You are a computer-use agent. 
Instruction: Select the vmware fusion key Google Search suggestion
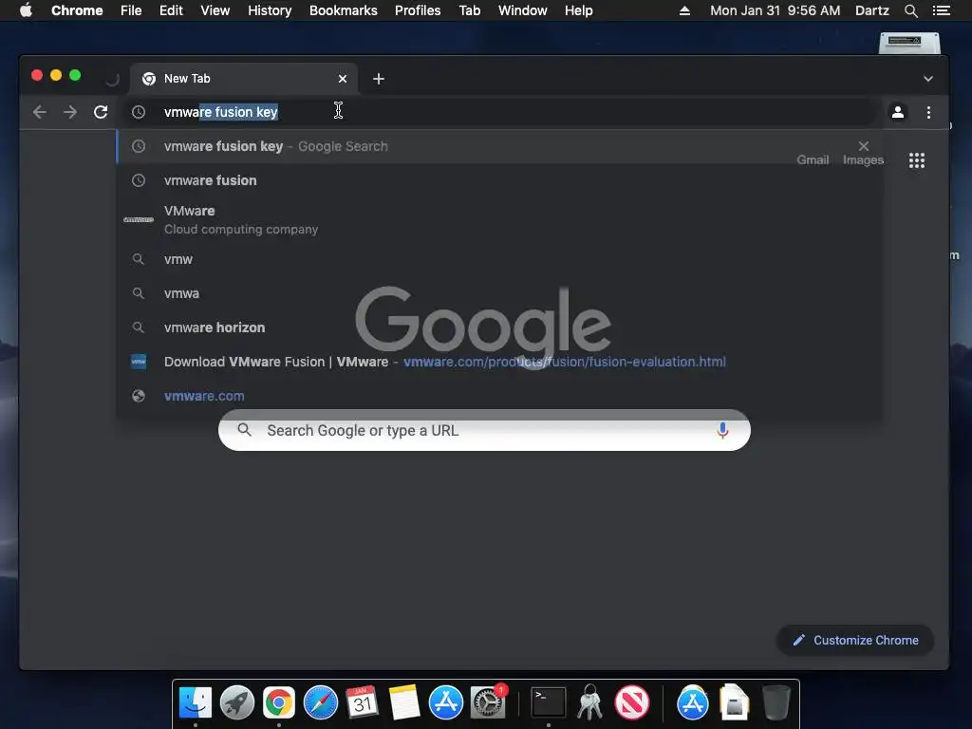coord(499,146)
